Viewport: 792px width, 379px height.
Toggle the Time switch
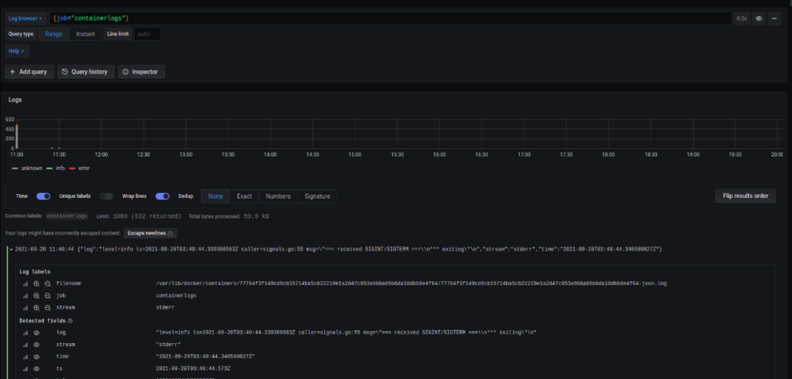click(43, 196)
